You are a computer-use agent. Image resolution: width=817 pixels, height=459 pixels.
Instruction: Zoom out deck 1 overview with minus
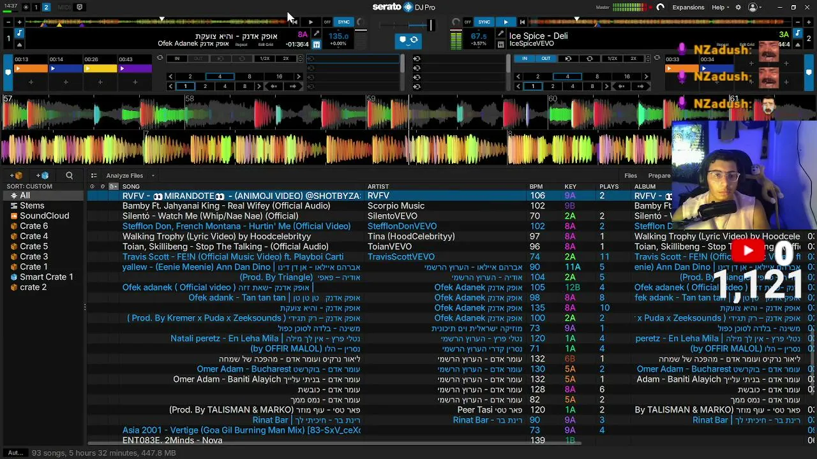point(8,22)
